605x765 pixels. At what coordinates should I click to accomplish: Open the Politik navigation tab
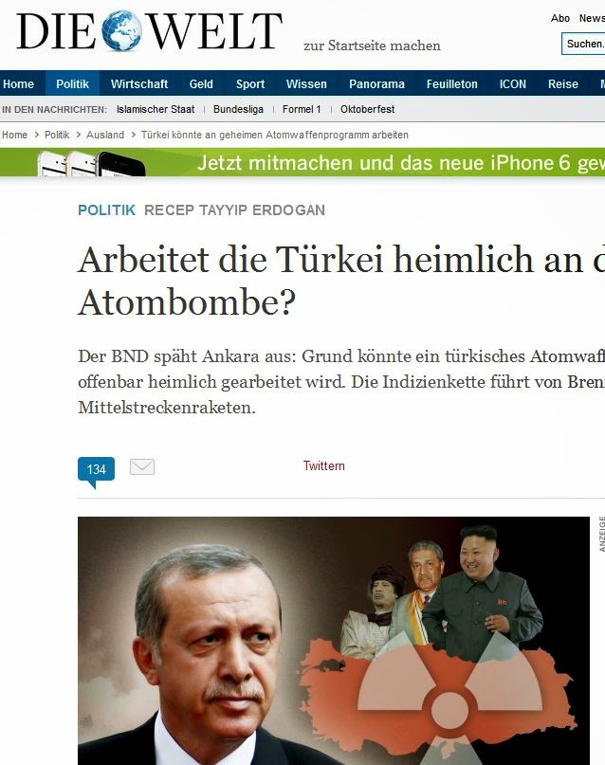(72, 84)
